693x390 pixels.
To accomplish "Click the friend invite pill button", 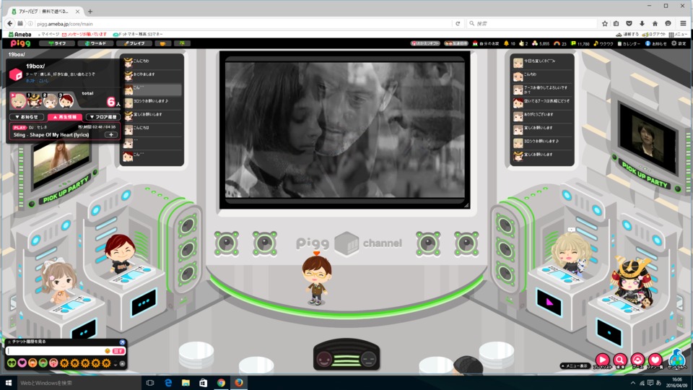I will click(x=456, y=43).
